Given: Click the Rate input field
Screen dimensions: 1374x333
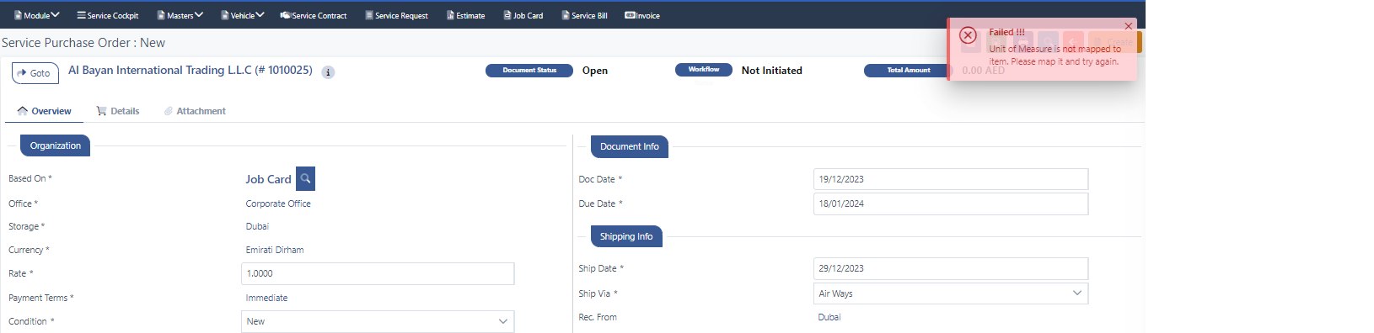Looking at the screenshot, I should pos(378,273).
